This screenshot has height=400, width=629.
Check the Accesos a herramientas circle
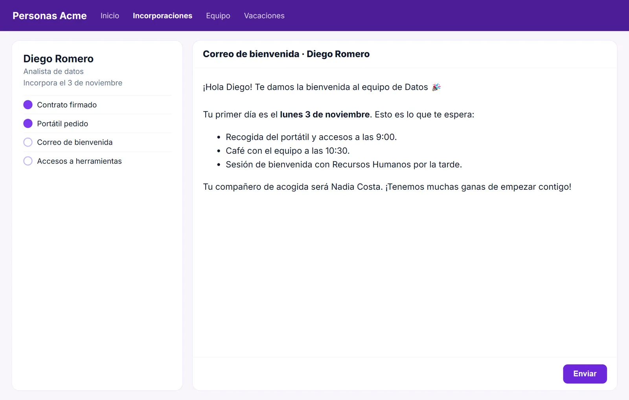28,161
